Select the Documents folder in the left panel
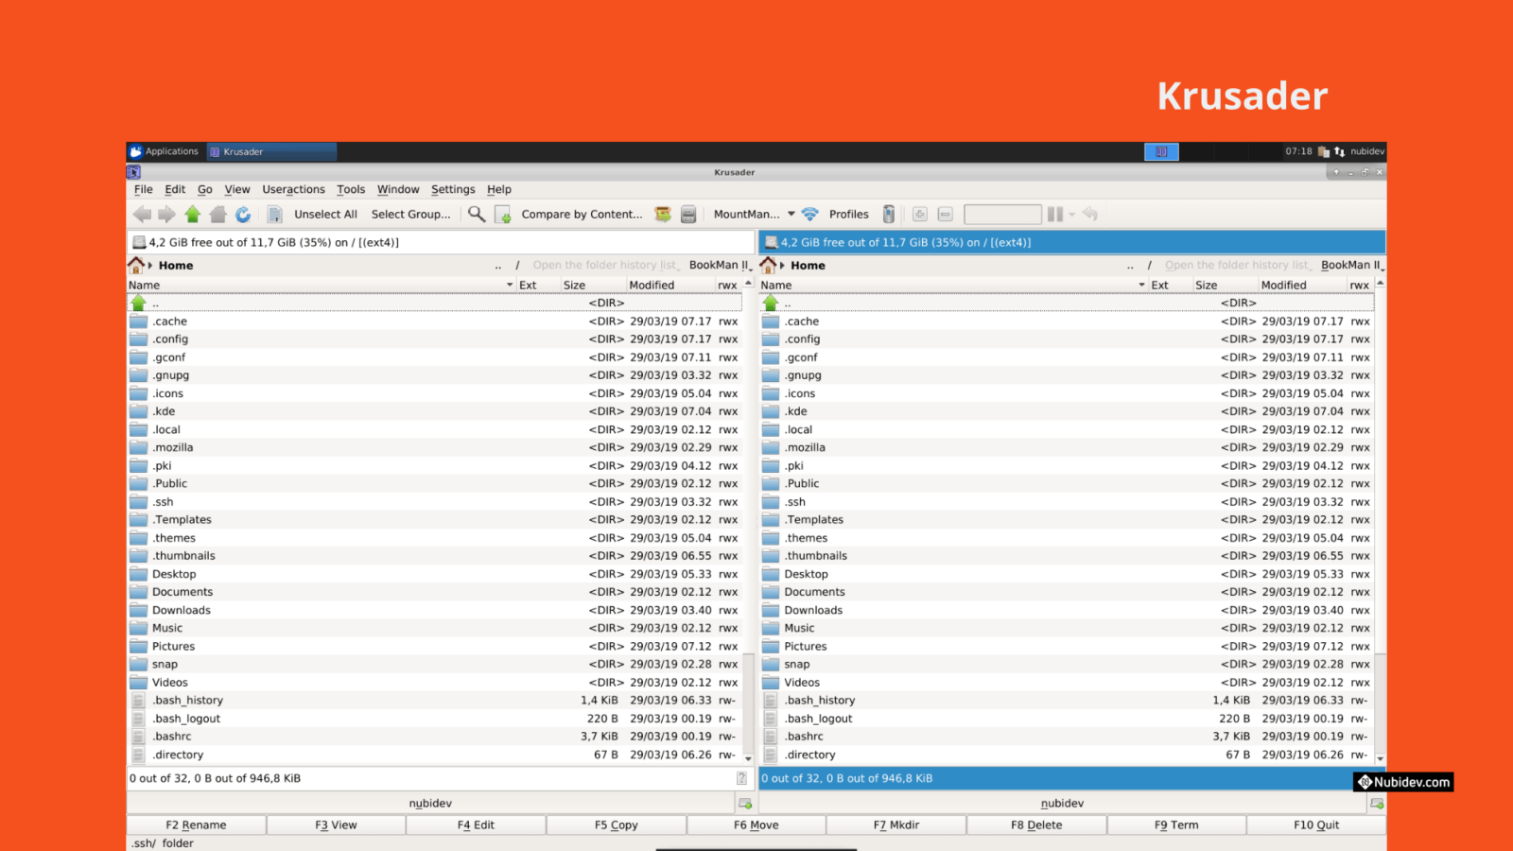The width and height of the screenshot is (1513, 851). tap(182, 591)
